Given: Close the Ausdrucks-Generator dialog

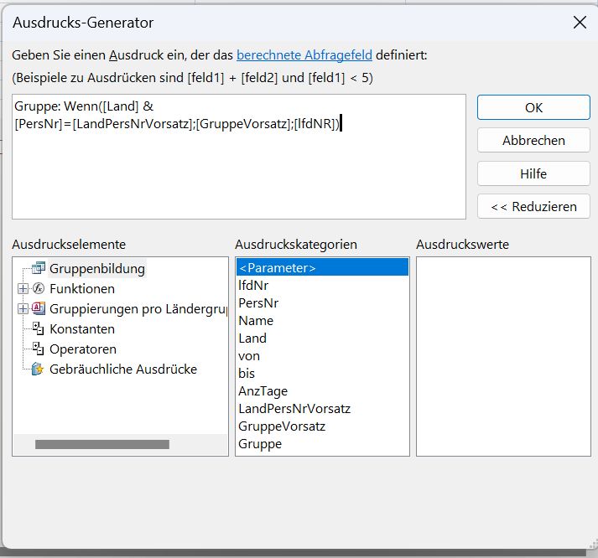Looking at the screenshot, I should coord(579,23).
